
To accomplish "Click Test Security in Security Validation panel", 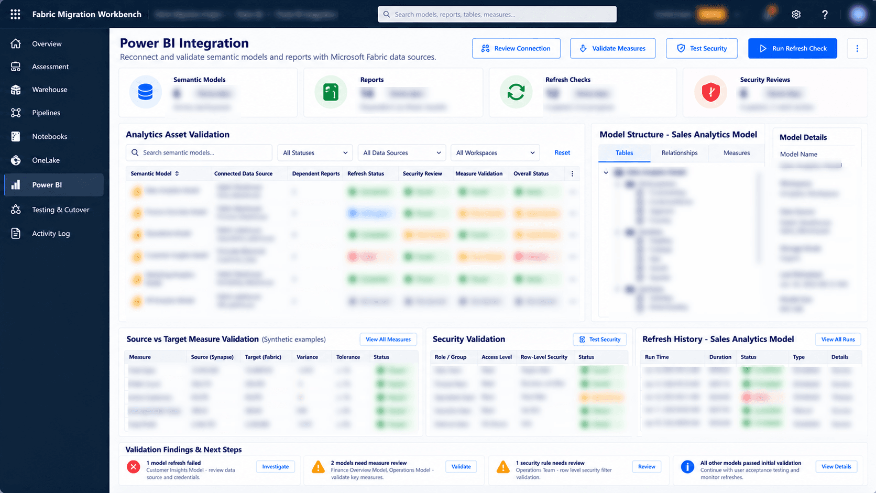I will [x=600, y=339].
